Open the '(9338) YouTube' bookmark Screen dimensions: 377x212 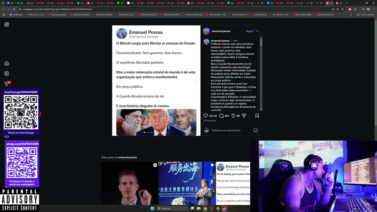tap(259, 14)
